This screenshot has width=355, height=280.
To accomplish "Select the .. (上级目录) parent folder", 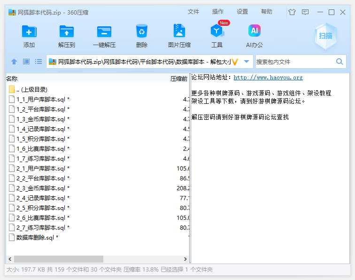I will click(98, 89).
